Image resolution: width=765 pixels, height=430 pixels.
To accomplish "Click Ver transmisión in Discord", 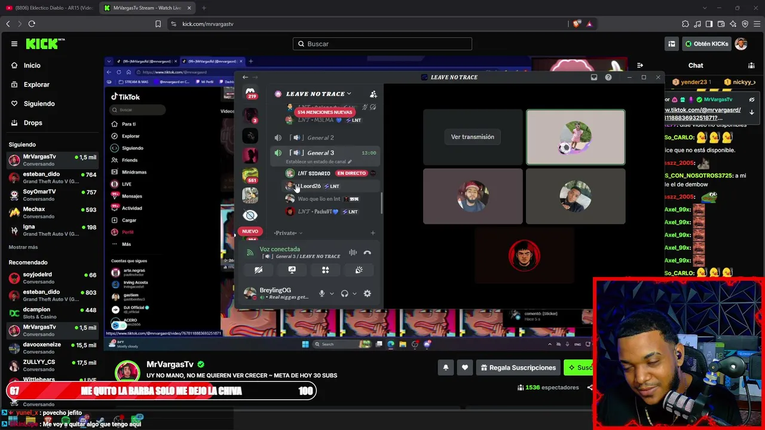I will (x=473, y=137).
